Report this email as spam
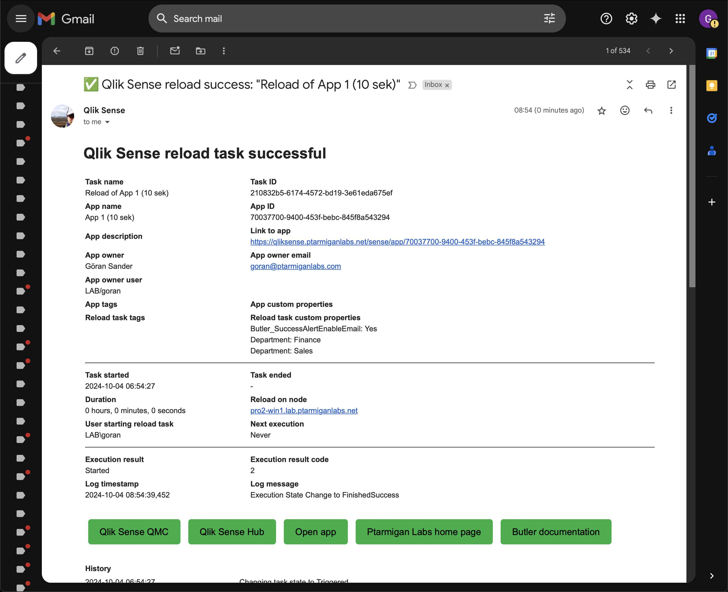Image resolution: width=728 pixels, height=592 pixels. [115, 51]
